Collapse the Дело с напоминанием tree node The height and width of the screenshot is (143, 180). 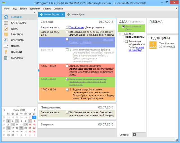point(120,34)
